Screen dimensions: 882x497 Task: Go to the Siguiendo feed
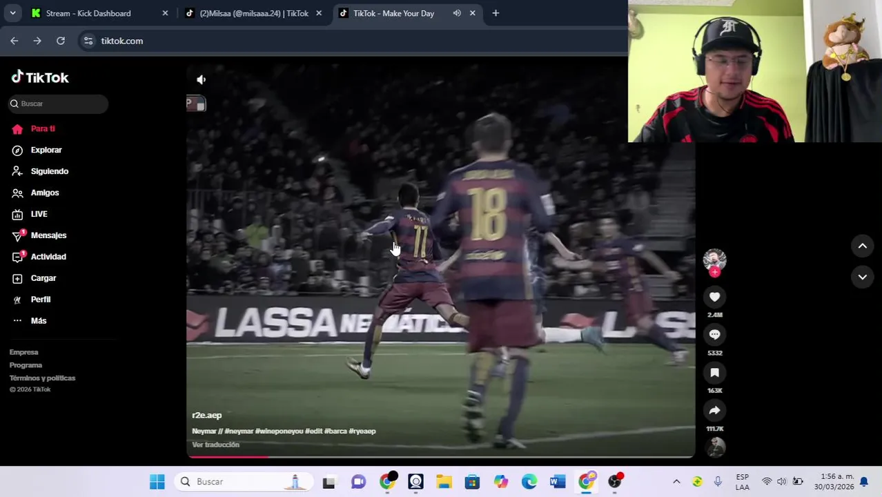50,171
